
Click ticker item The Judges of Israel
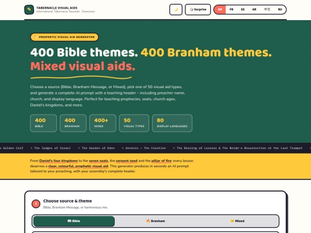pyautogui.click(x=52, y=148)
